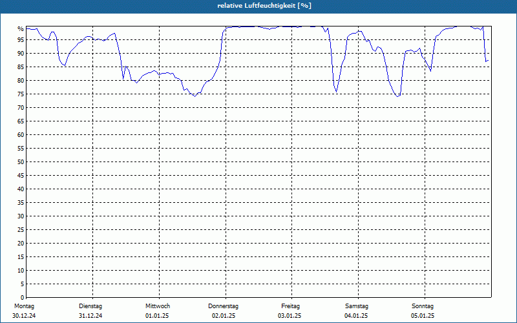Click the 'Sonntag' day label
This screenshot has height=323, width=517.
tap(423, 306)
